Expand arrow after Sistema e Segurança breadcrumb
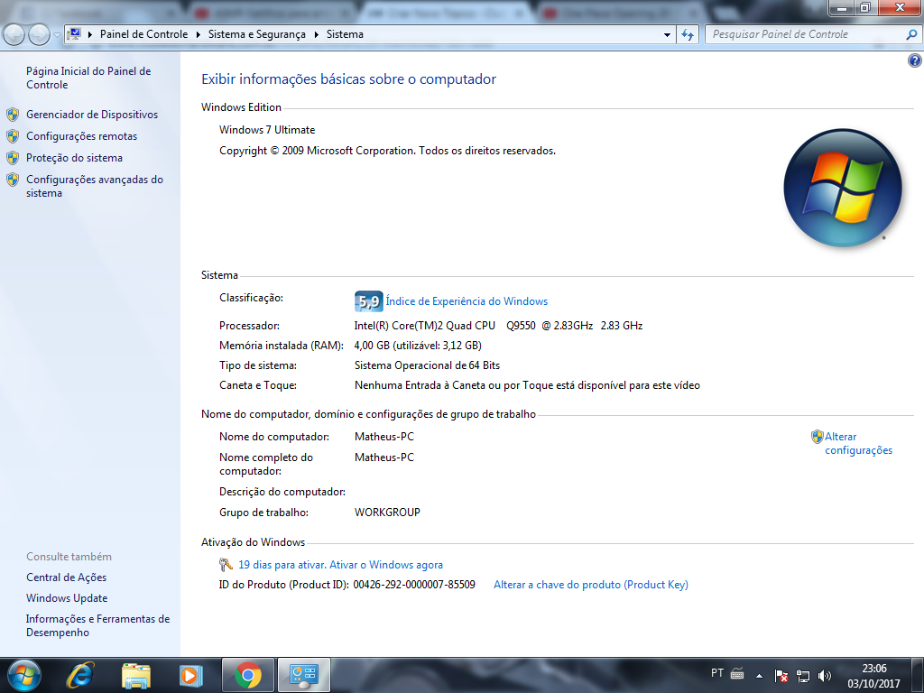Viewport: 924px width, 693px height. click(x=316, y=35)
